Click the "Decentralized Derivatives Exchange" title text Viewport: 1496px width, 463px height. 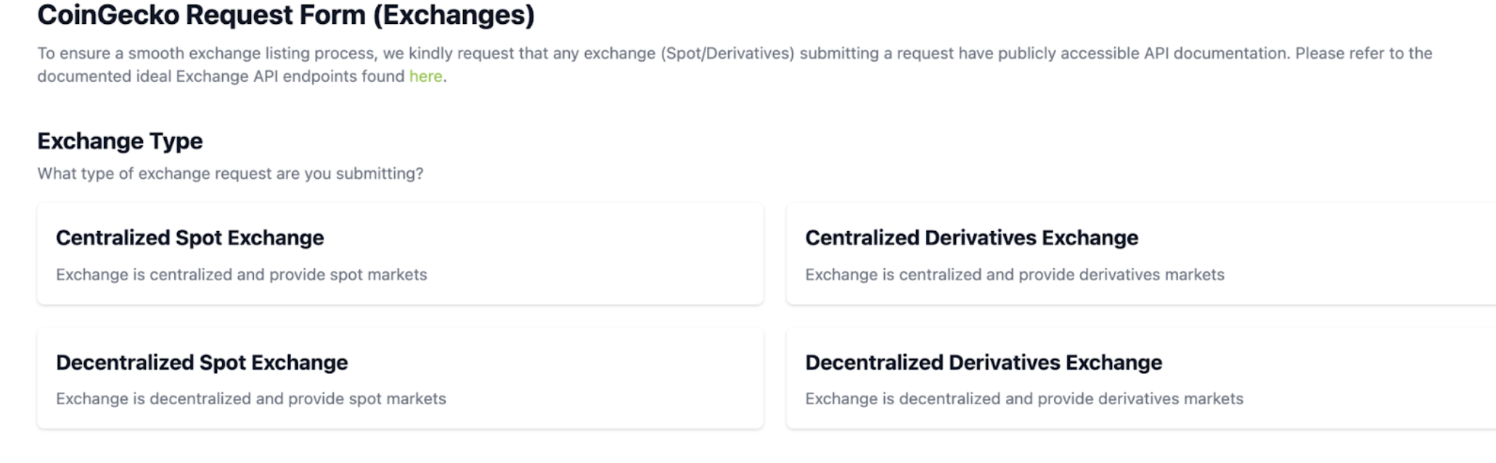point(984,362)
